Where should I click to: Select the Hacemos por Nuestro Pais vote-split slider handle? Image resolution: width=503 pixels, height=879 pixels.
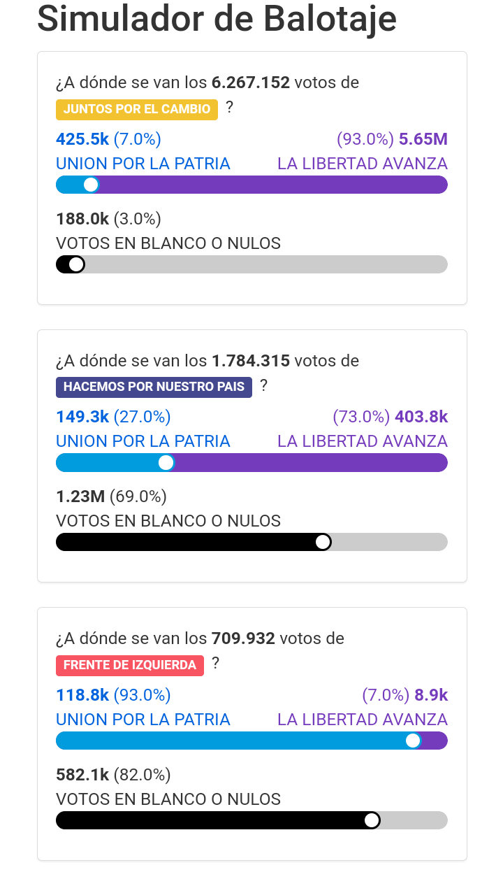click(166, 462)
